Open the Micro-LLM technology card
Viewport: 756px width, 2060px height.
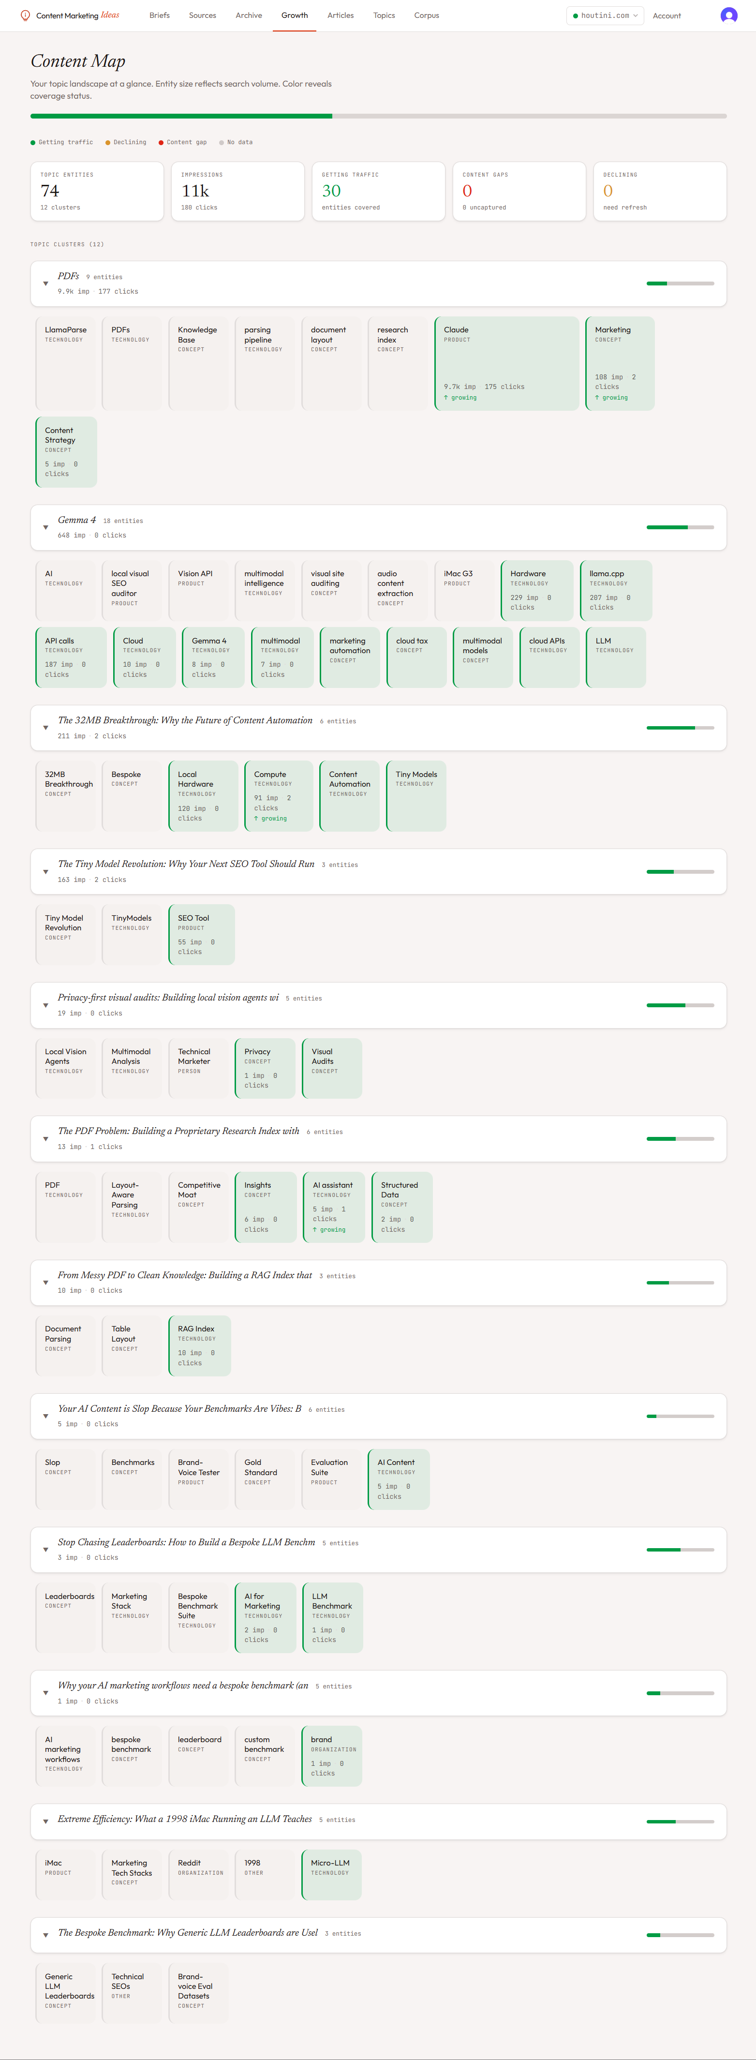click(332, 1875)
